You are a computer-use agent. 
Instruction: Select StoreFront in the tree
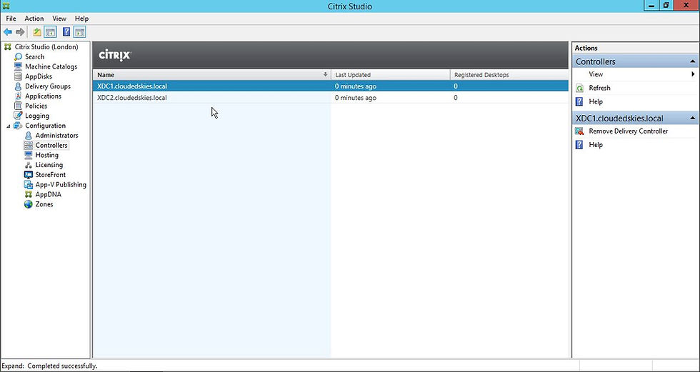pyautogui.click(x=51, y=175)
